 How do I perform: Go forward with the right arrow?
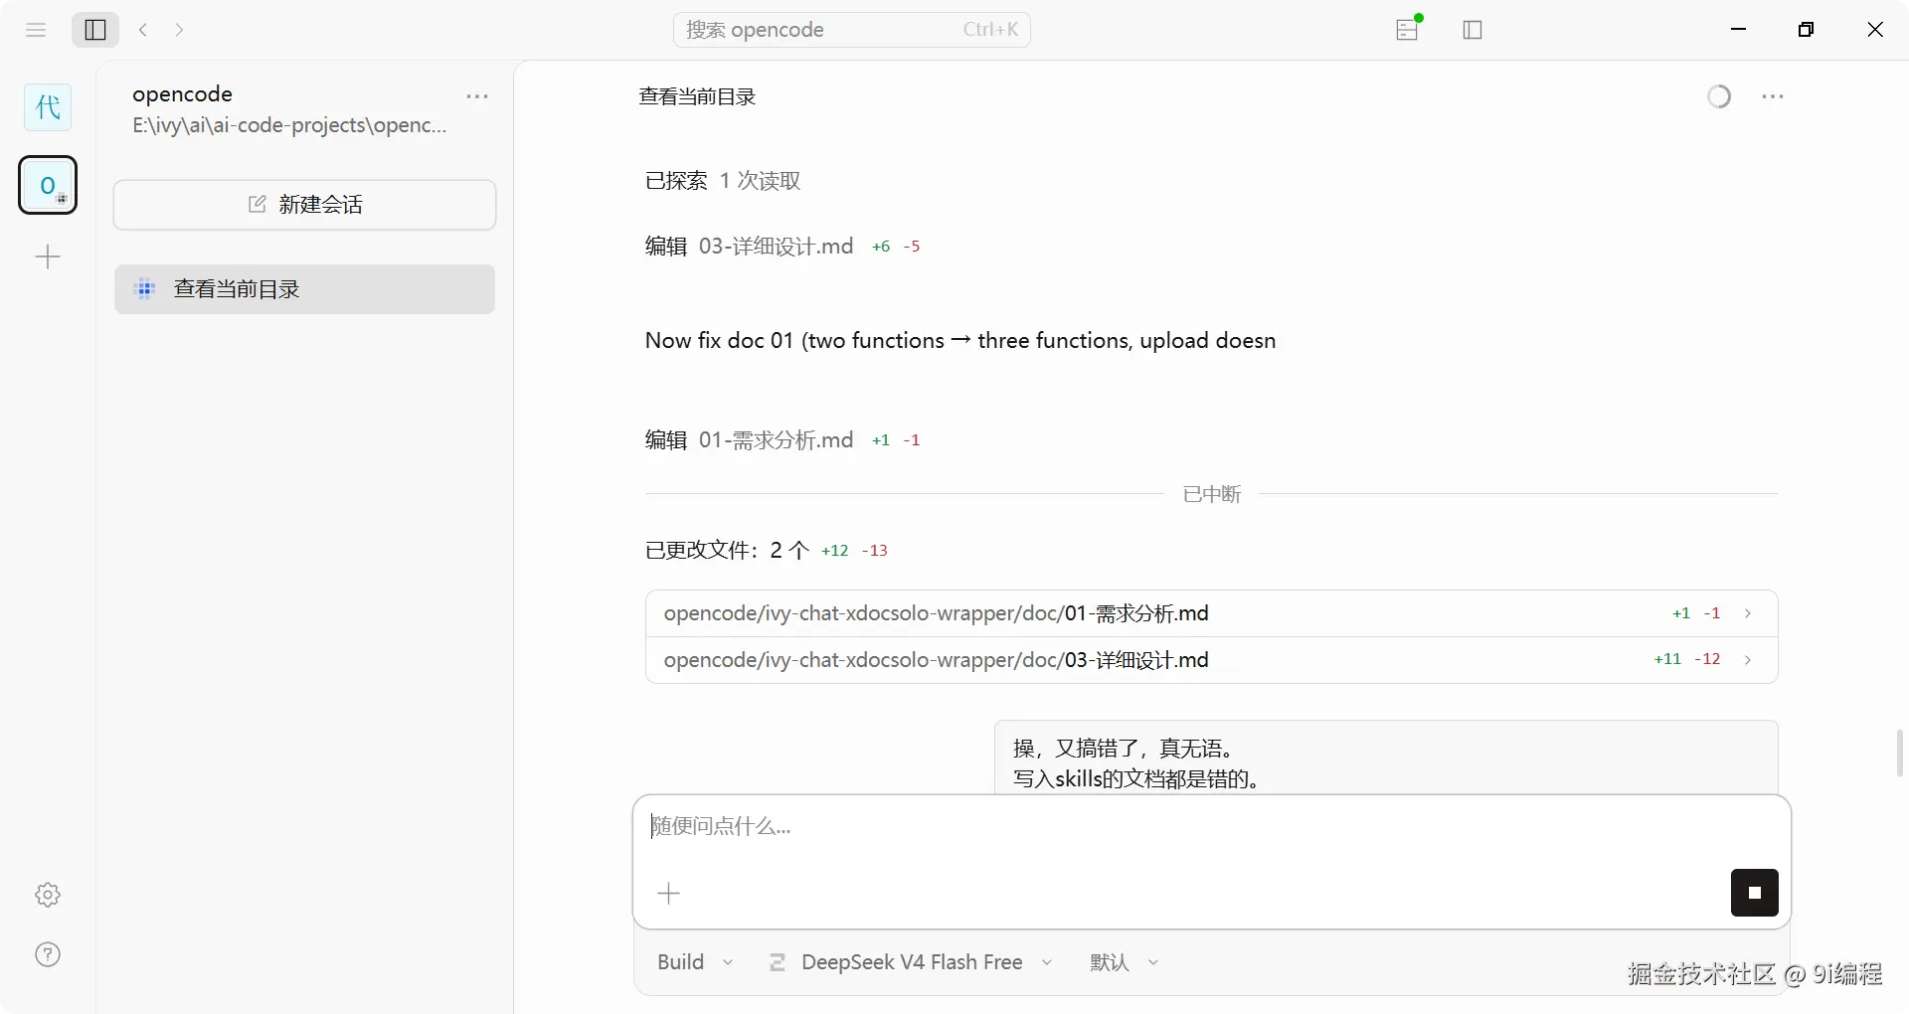click(179, 30)
